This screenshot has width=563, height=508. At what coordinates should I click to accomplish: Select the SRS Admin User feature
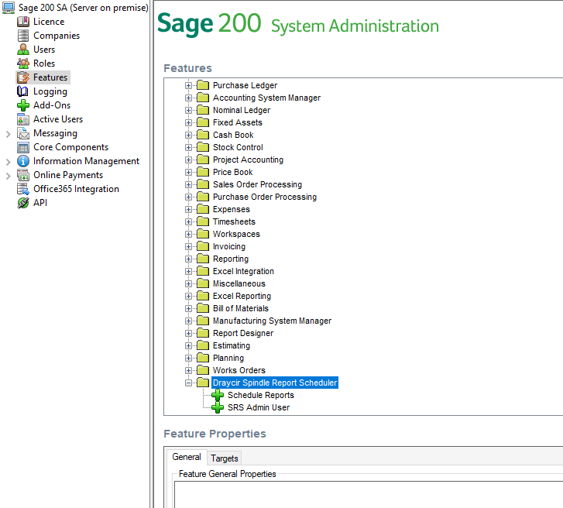[259, 407]
